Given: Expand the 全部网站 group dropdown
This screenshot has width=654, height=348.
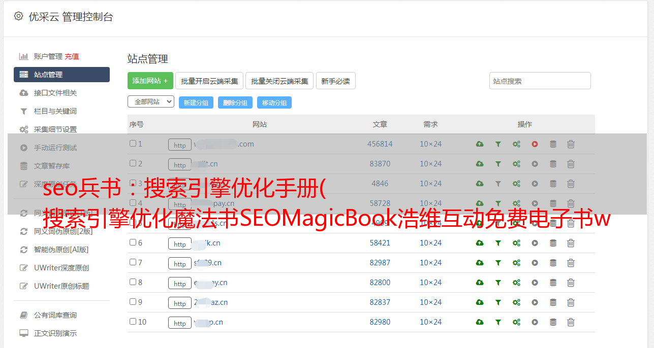Looking at the screenshot, I should point(151,102).
